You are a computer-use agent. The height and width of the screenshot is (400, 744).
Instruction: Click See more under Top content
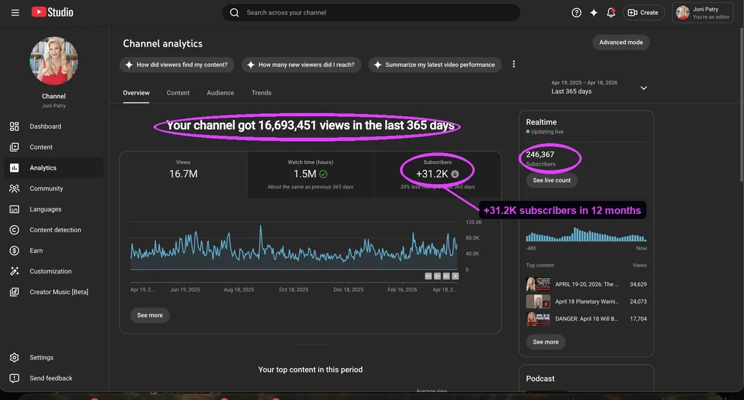click(x=546, y=342)
